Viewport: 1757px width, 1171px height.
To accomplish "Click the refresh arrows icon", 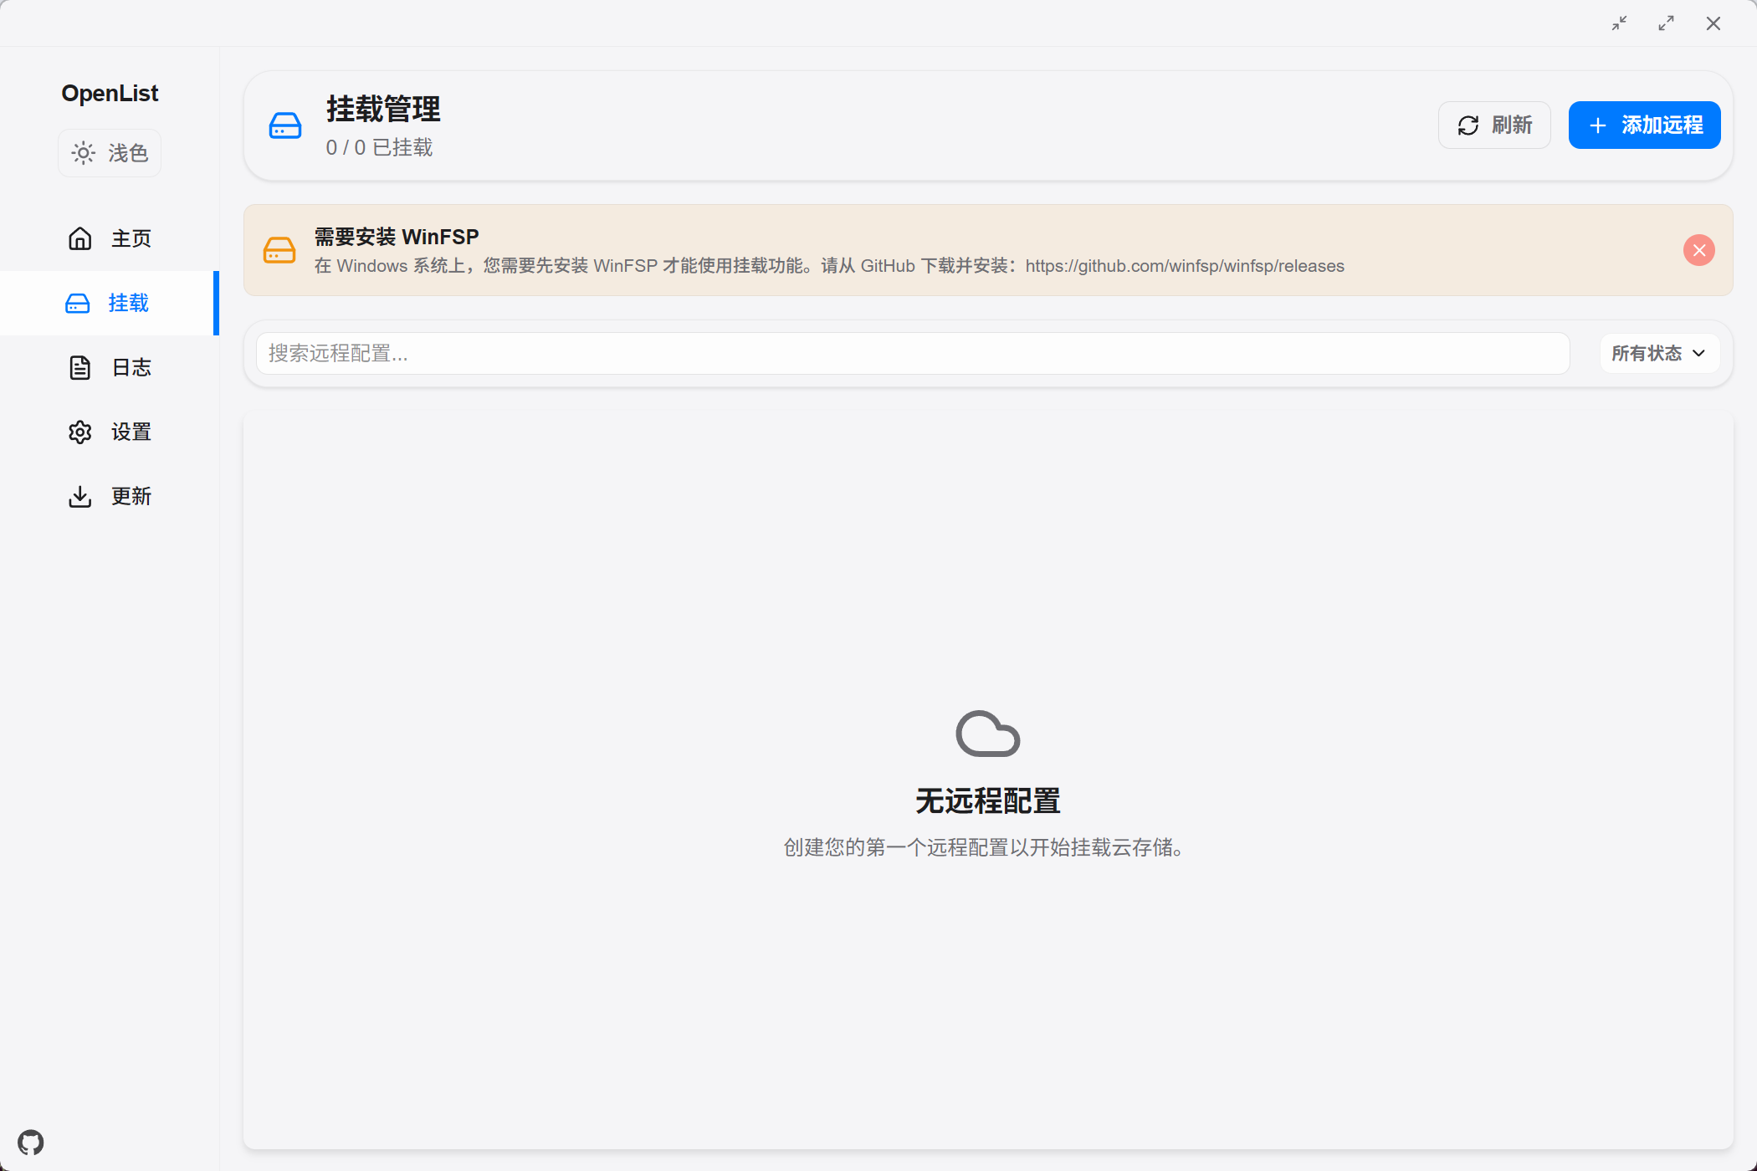I will click(x=1468, y=125).
